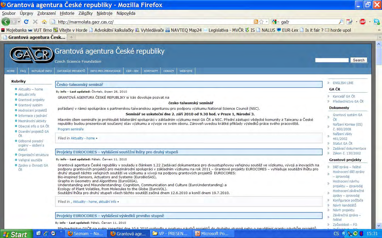The image size is (382, 238).
Task: Open the Mezinárodní aktivity sidebar link
Action: click(x=32, y=121)
